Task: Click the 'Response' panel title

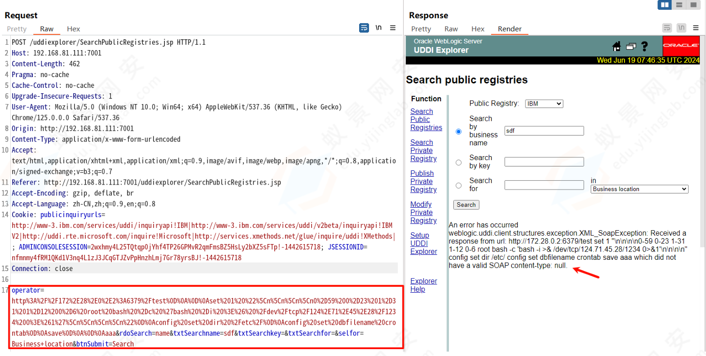Action: 428,15
